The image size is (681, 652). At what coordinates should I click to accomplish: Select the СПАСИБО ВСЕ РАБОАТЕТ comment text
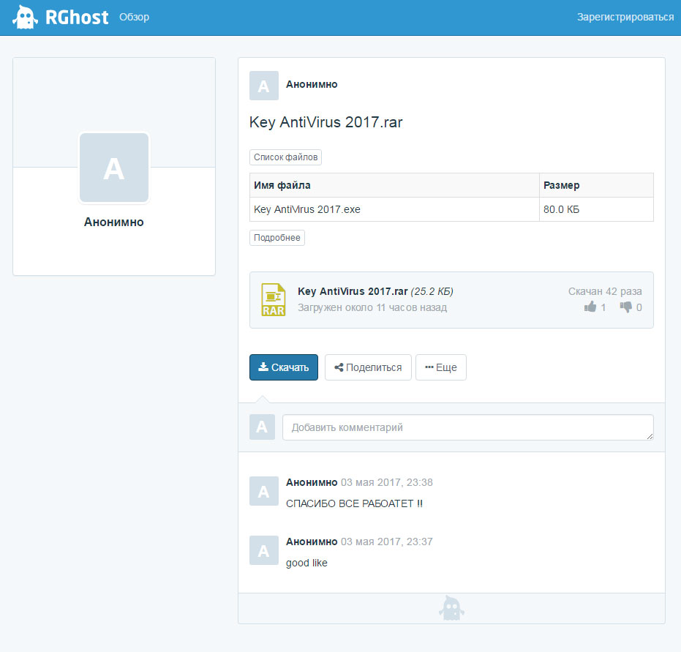pyautogui.click(x=354, y=504)
